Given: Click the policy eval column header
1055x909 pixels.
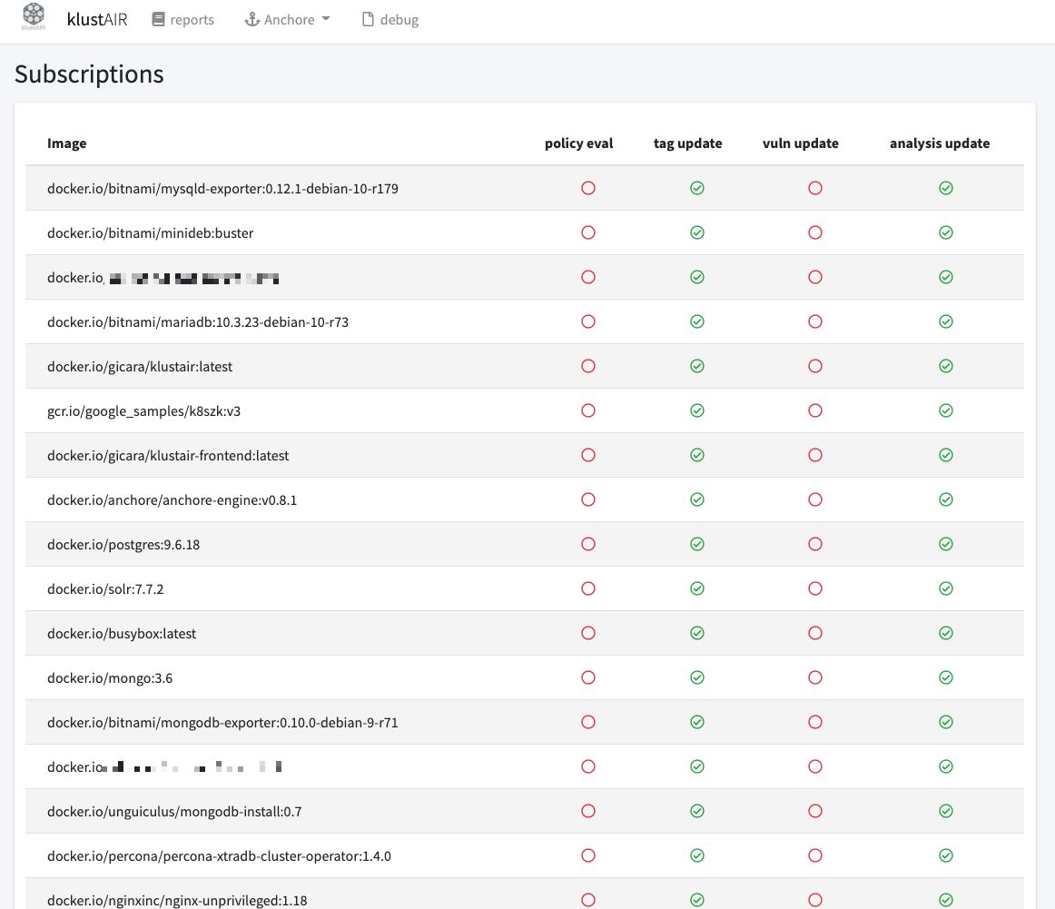Looking at the screenshot, I should click(x=578, y=143).
